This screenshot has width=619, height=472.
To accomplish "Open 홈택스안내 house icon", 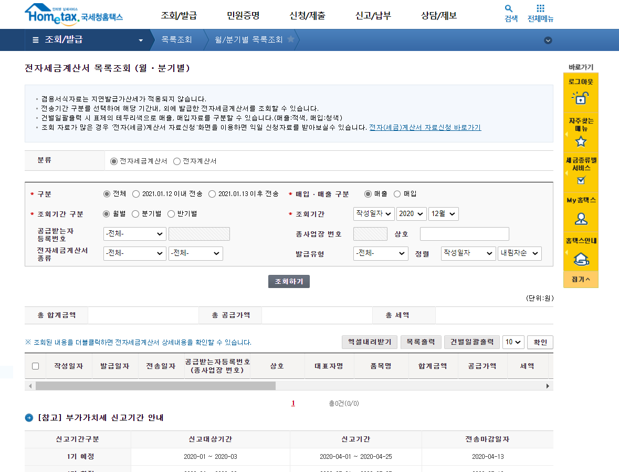I will (x=581, y=259).
